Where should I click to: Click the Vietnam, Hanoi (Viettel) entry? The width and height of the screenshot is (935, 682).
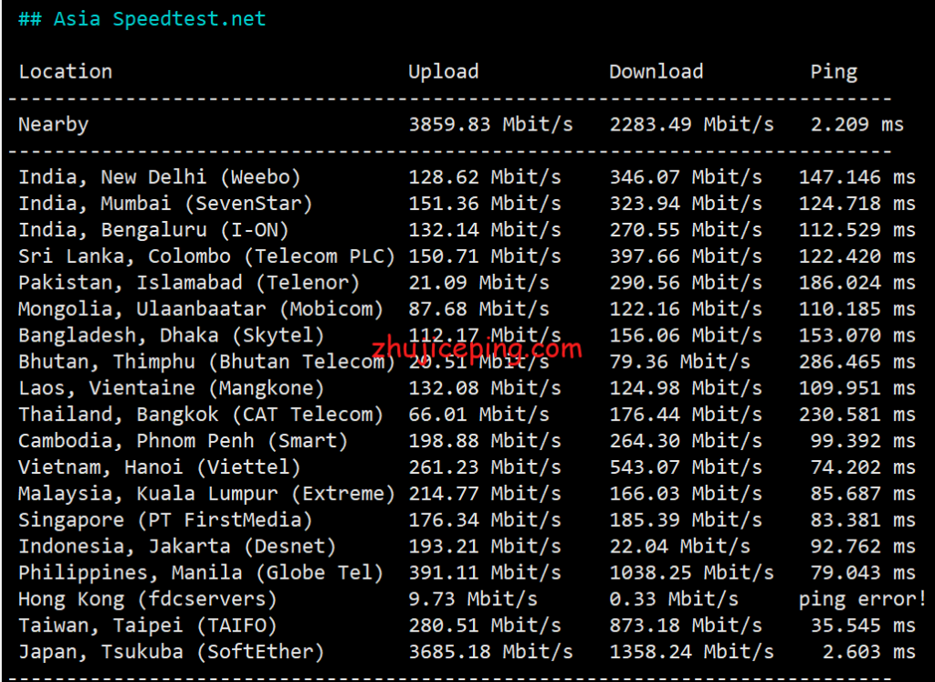(x=160, y=467)
